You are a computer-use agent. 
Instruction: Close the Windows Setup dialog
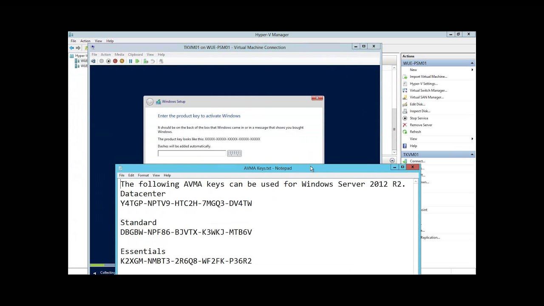pos(317,98)
